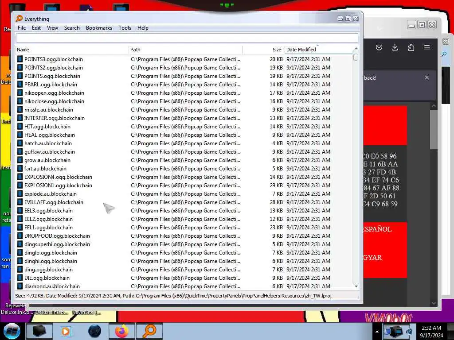Click file icon of explode.au.blockchain
The height and width of the screenshot is (340, 454).
click(x=20, y=194)
